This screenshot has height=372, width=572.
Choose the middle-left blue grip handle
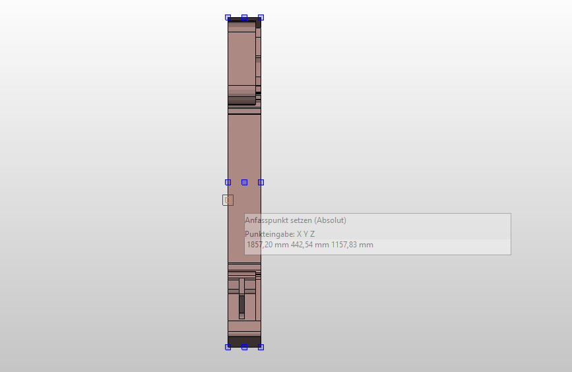point(228,182)
